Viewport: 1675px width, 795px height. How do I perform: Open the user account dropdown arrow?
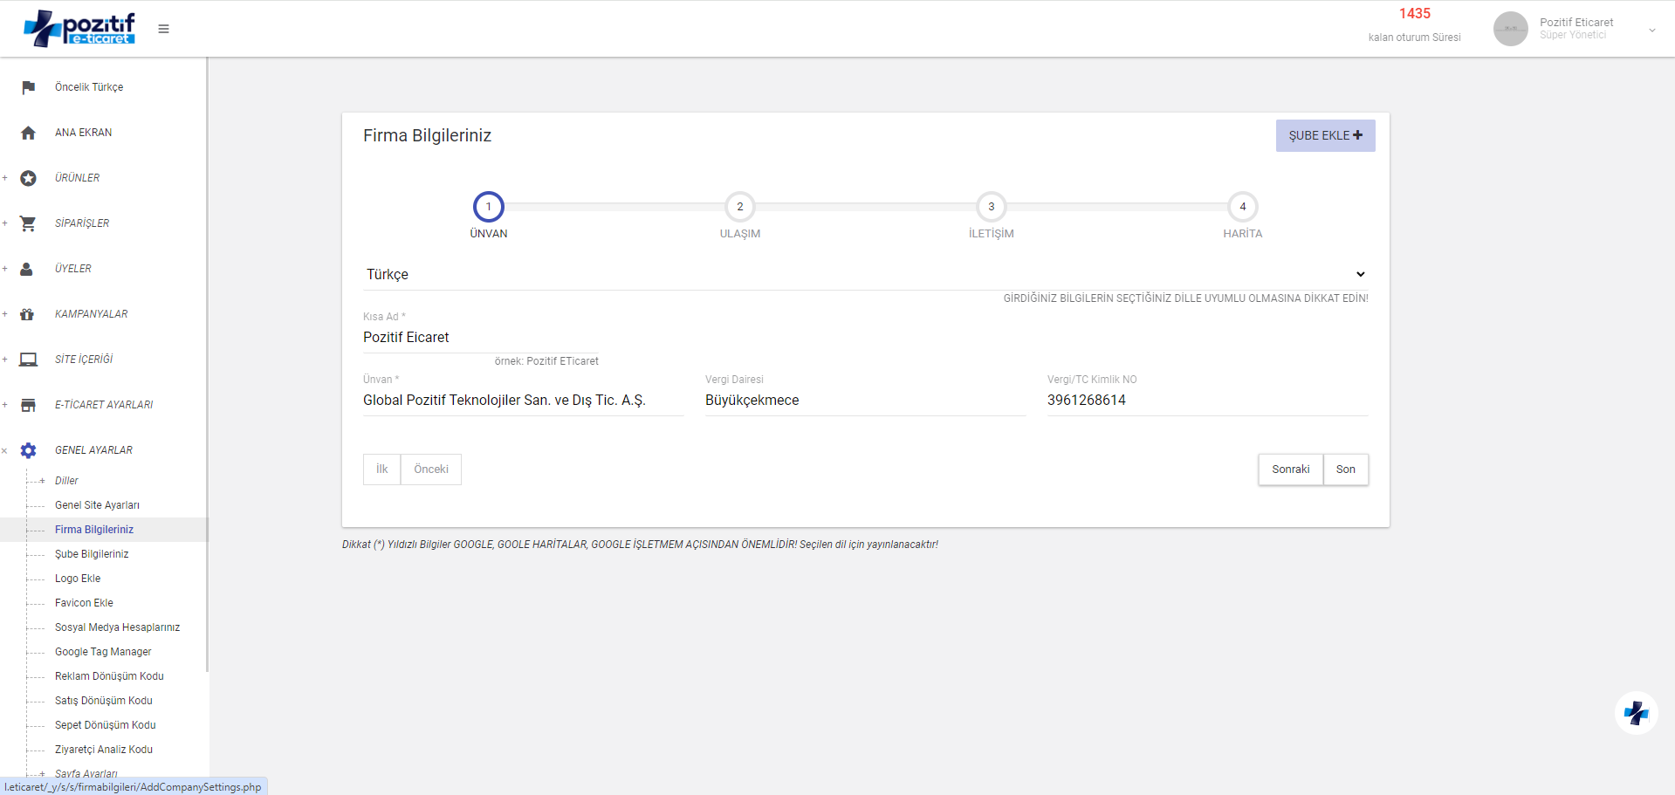pyautogui.click(x=1651, y=30)
